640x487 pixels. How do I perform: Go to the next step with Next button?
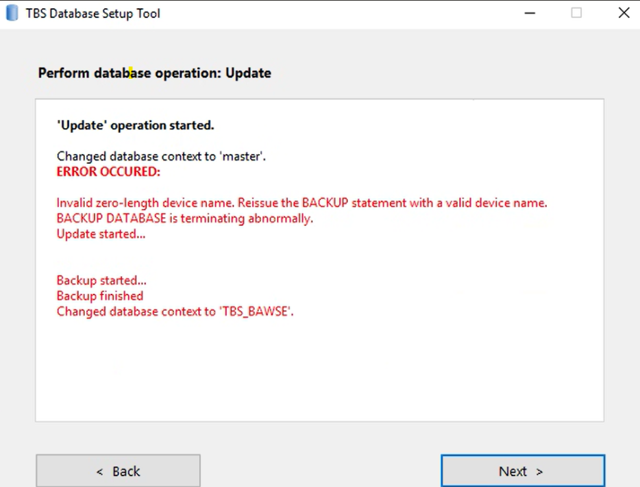point(523,471)
